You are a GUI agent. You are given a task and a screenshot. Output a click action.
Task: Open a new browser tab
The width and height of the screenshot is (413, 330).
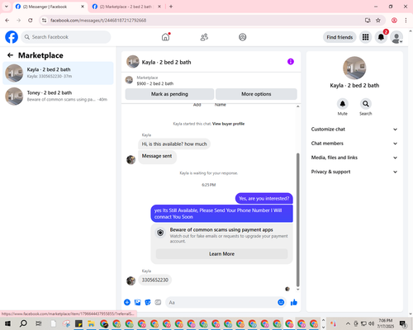[x=171, y=7]
